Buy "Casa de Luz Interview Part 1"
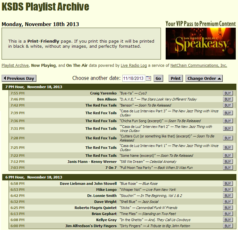 coord(228,148)
